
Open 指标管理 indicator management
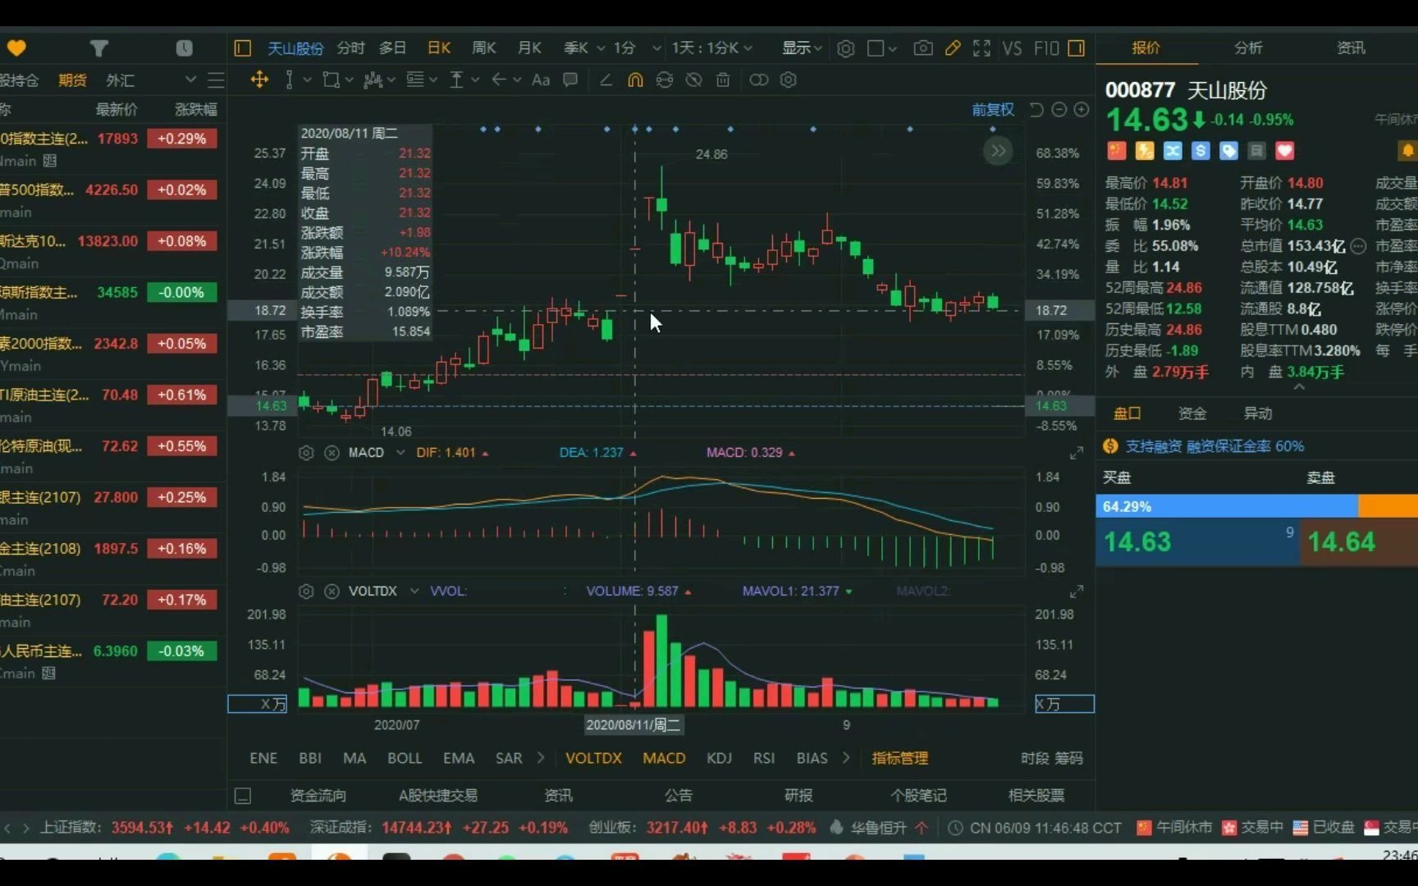pyautogui.click(x=900, y=759)
